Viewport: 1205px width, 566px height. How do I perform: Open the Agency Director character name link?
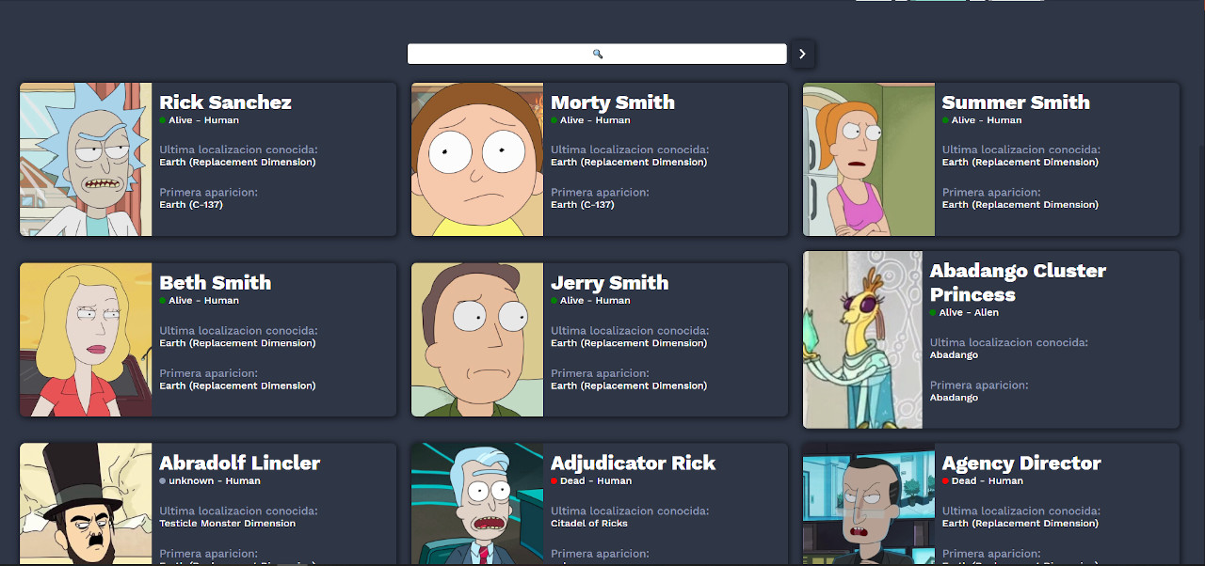pyautogui.click(x=1020, y=463)
